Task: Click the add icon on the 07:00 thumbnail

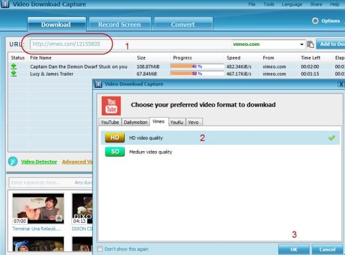Action: tap(59, 218)
